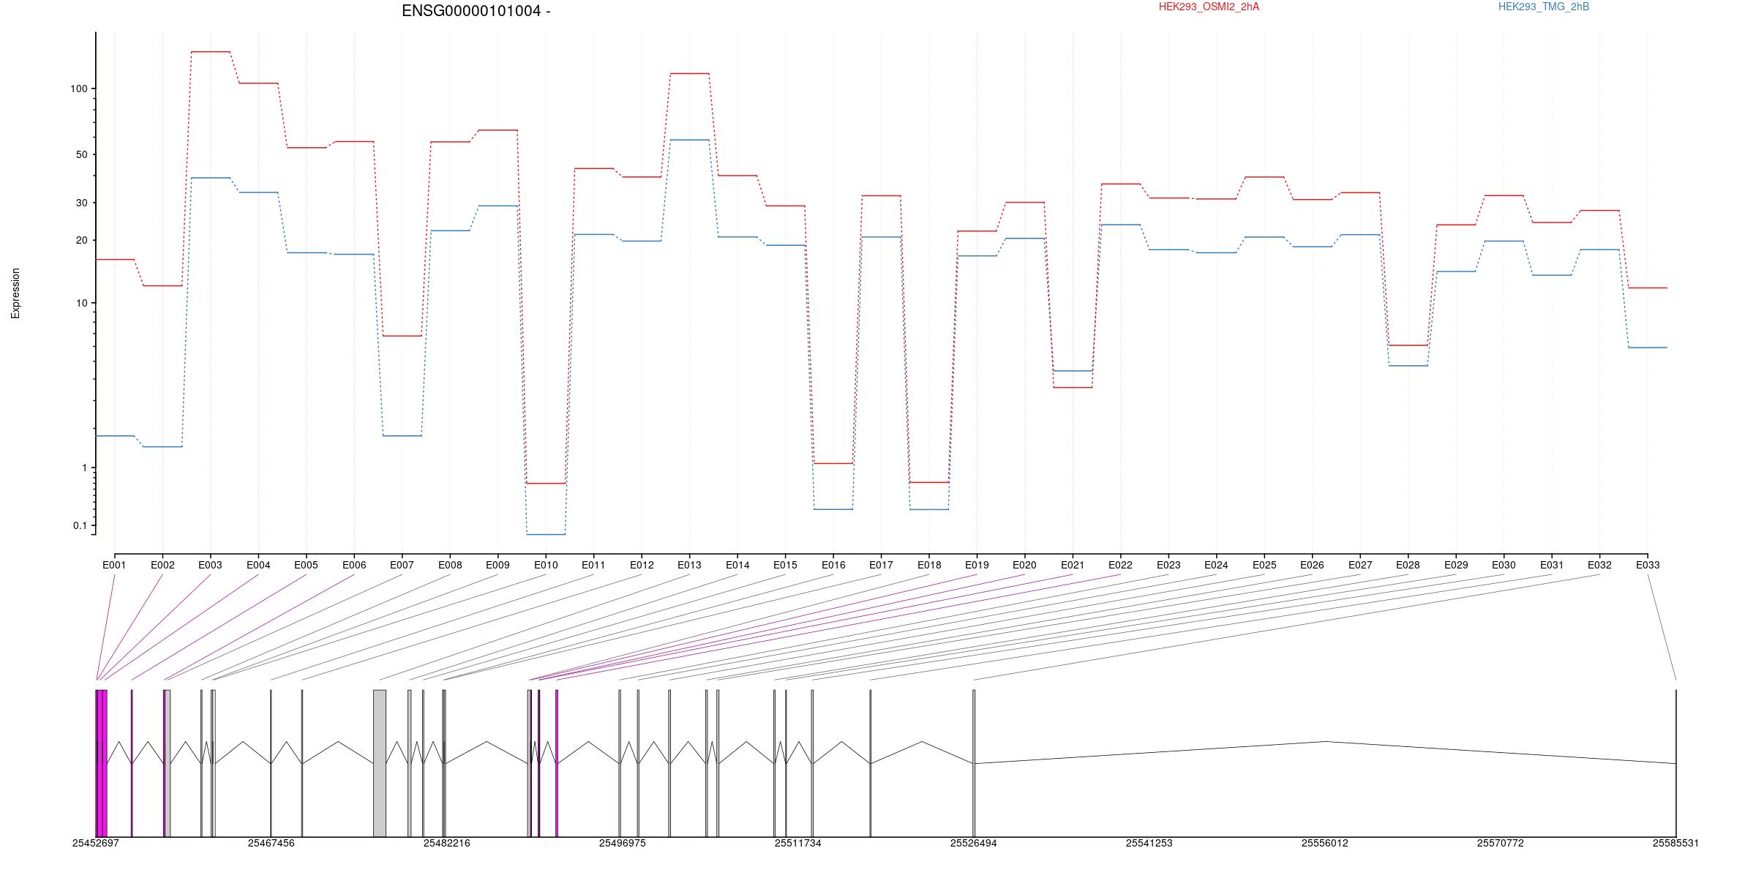Click genomic coordinate 25541253
Screen dimensions: 1756x878
[x=1149, y=843]
